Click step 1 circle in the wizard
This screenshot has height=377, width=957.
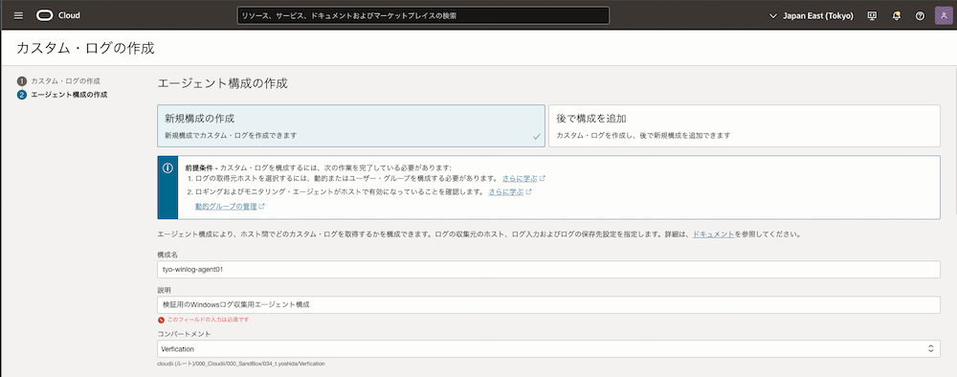point(22,81)
